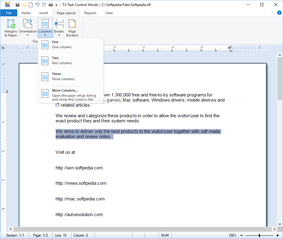Undo the last action
This screenshot has width=283, height=239.
tap(37, 5)
